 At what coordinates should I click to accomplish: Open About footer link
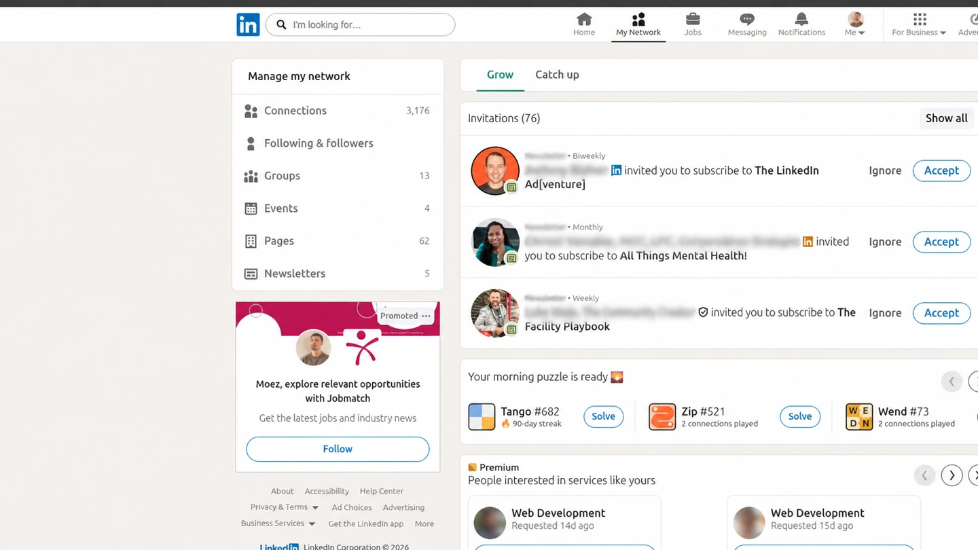[x=283, y=491]
